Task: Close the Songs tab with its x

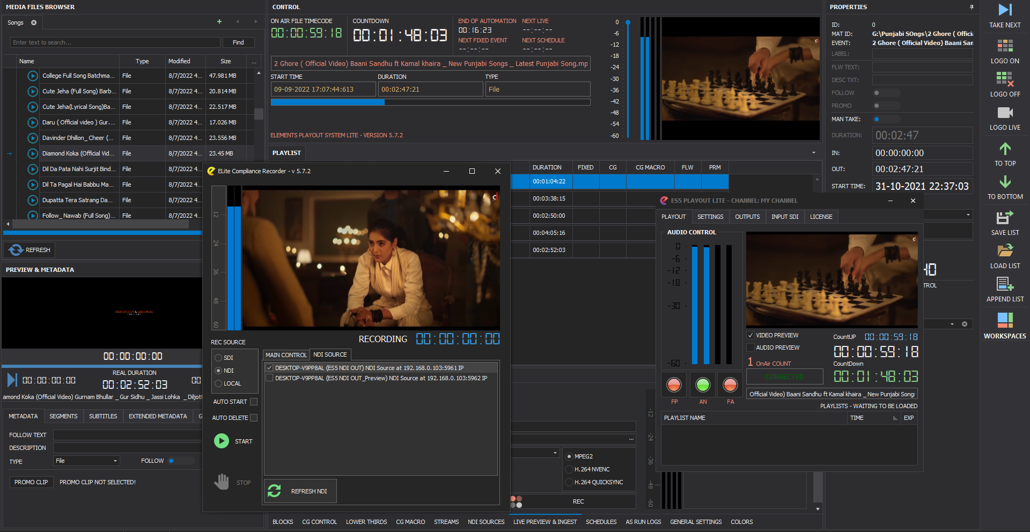Action: click(34, 23)
